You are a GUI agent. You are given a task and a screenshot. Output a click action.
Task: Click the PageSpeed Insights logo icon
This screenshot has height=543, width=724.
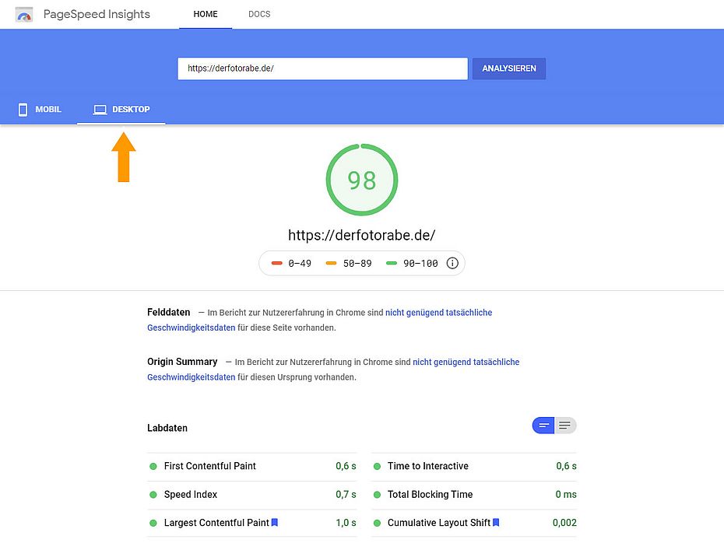pyautogui.click(x=23, y=14)
